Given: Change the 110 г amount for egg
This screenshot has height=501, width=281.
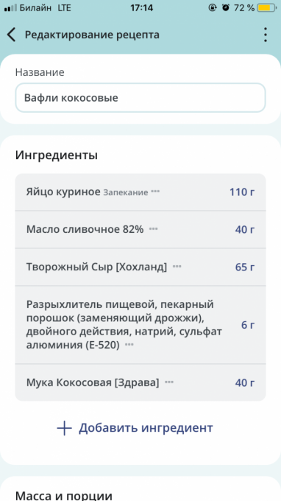Looking at the screenshot, I should coord(242,192).
